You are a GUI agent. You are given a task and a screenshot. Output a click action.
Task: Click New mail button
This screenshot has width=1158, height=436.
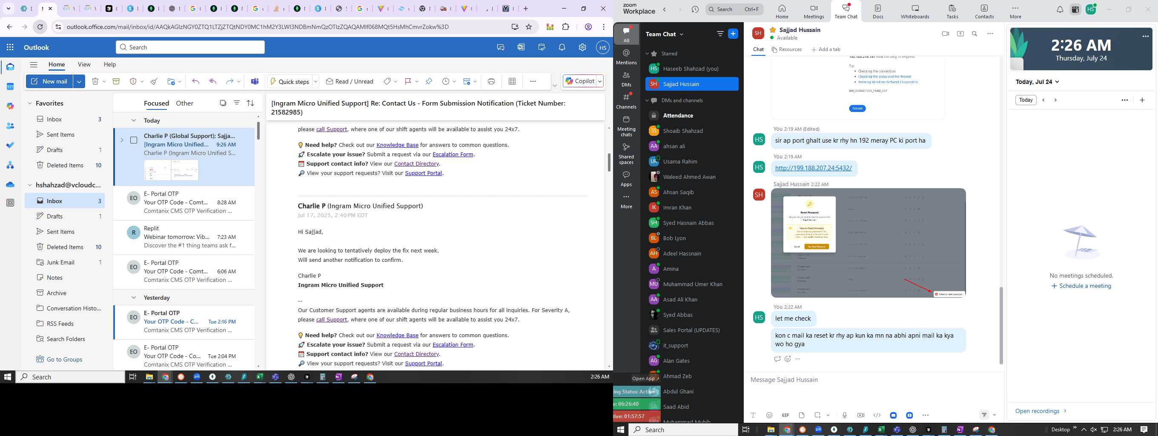49,81
